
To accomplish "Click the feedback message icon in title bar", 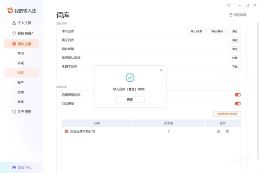I will [228, 5].
